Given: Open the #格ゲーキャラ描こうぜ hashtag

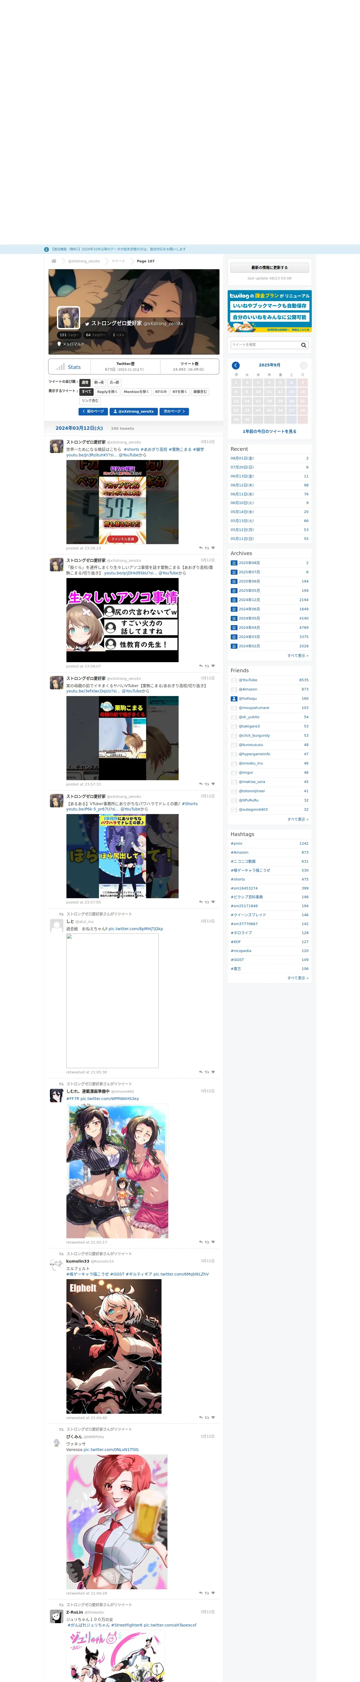Looking at the screenshot, I should [x=250, y=870].
